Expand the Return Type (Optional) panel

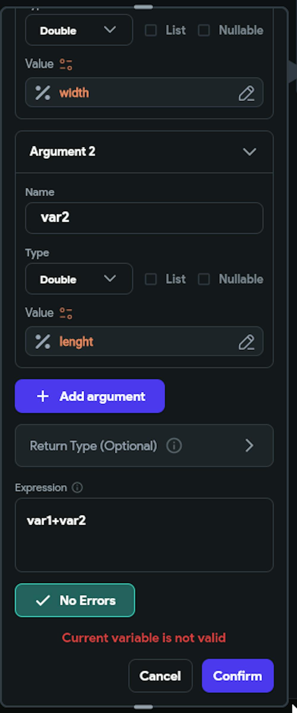click(x=249, y=445)
